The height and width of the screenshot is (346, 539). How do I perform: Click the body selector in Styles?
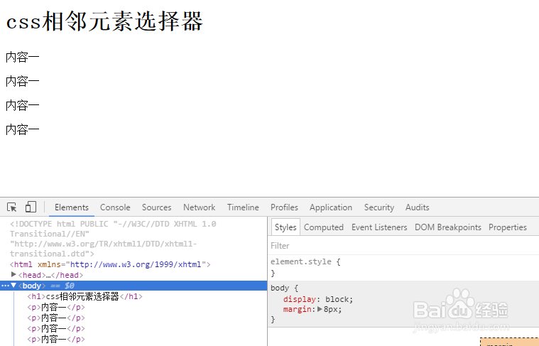[280, 288]
